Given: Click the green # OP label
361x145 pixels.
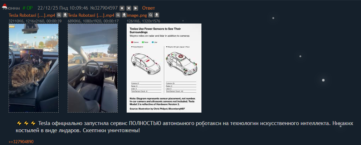Looking at the screenshot, I should (x=28, y=8).
